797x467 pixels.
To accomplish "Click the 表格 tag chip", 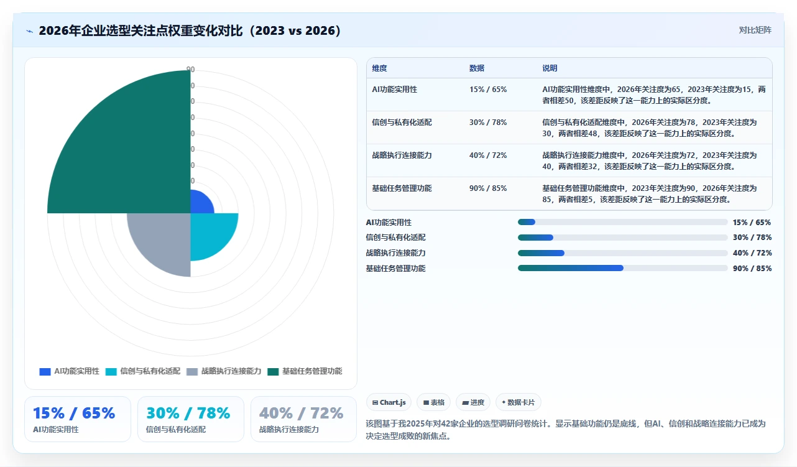I will click(x=433, y=402).
